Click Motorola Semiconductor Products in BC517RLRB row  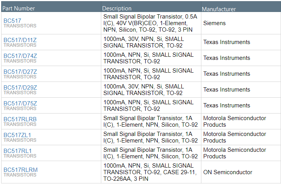coord(235,121)
